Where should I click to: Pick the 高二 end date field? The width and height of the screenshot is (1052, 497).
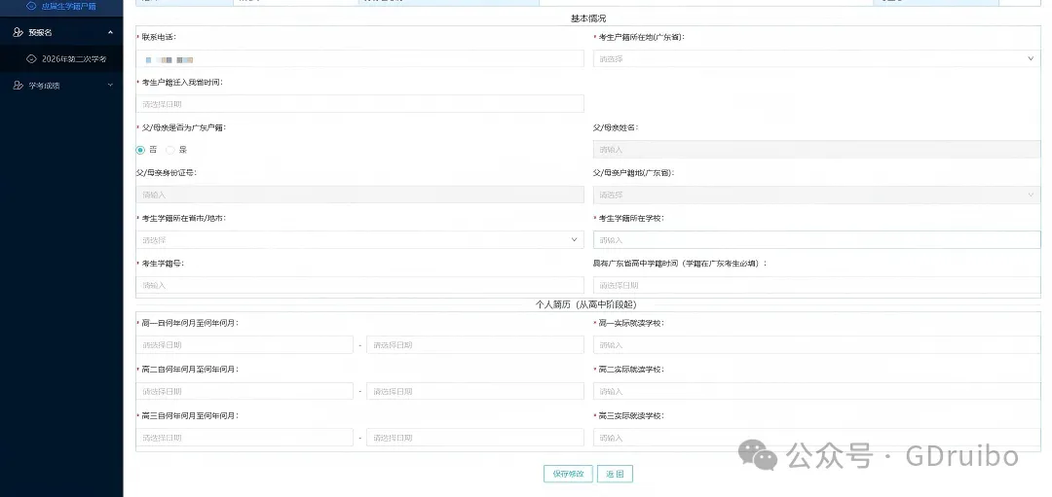tap(475, 391)
